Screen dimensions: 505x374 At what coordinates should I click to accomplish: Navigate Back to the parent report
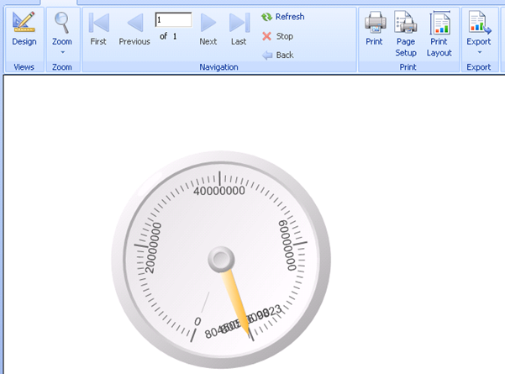pos(277,55)
